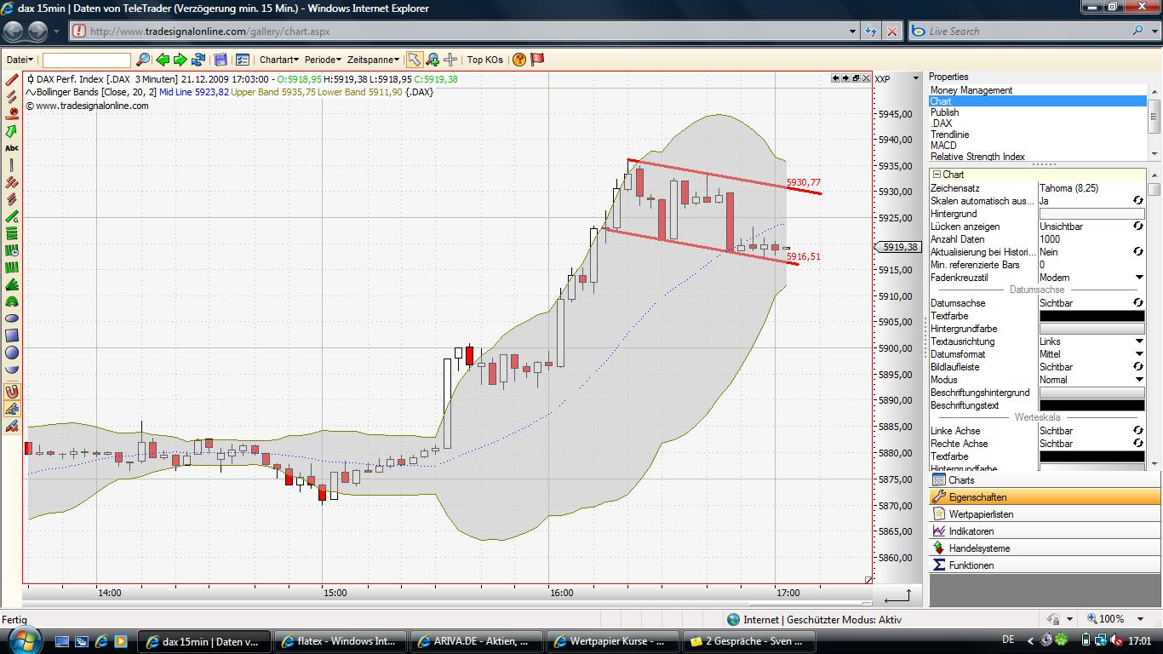Toggle the Datumsachse Sichtbar setting refresh icon
Screen dimensions: 1163x654
1137,302
